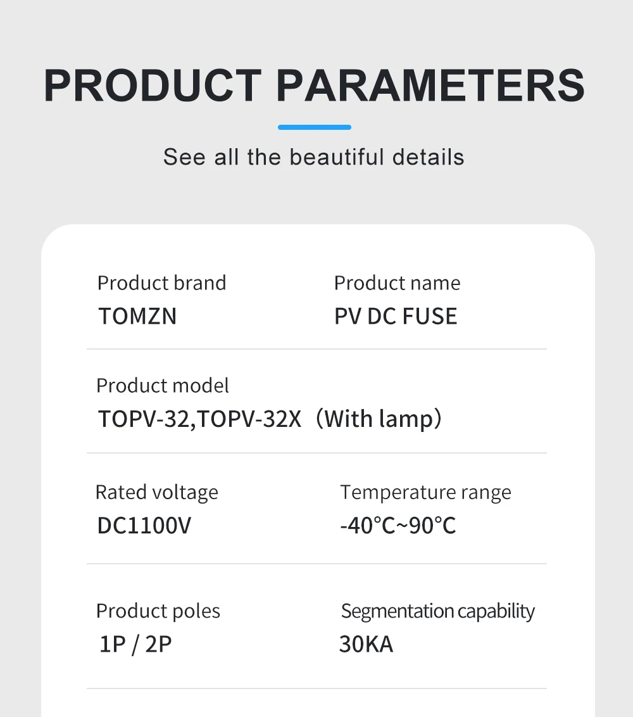Select the TOMZN brand value
Screen dimensions: 633x717
tap(137, 316)
